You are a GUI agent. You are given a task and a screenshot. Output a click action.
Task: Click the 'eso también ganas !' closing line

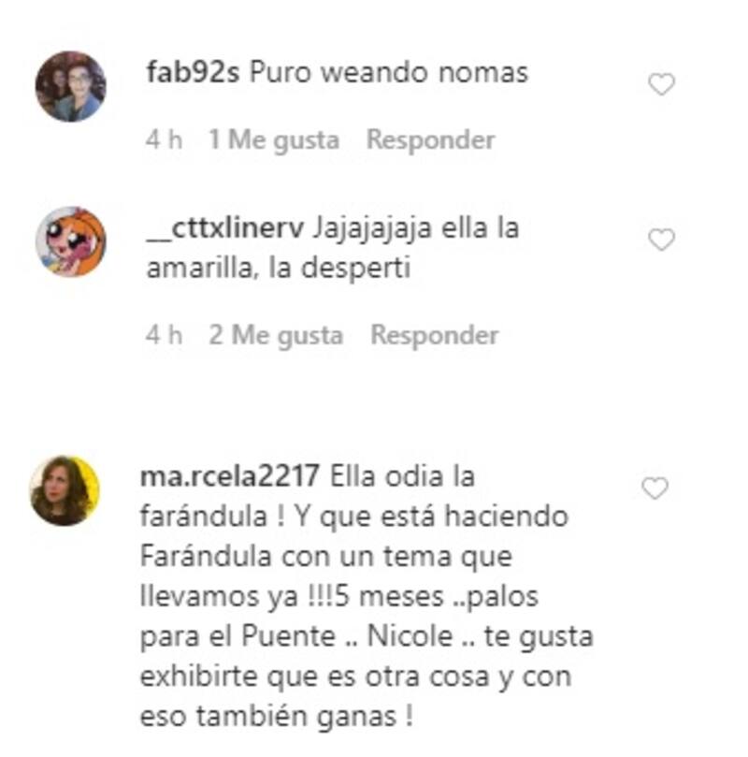277,716
